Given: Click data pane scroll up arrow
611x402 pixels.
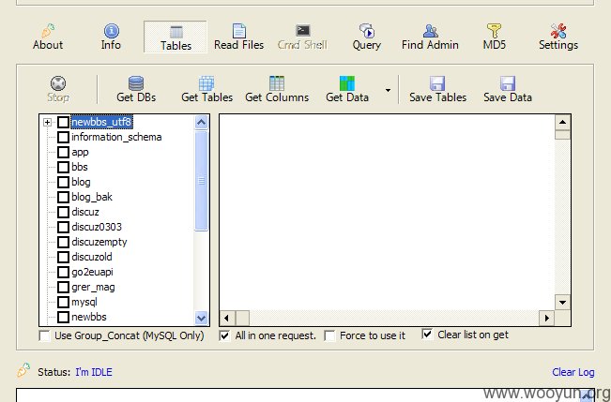Looking at the screenshot, I should coord(562,122).
